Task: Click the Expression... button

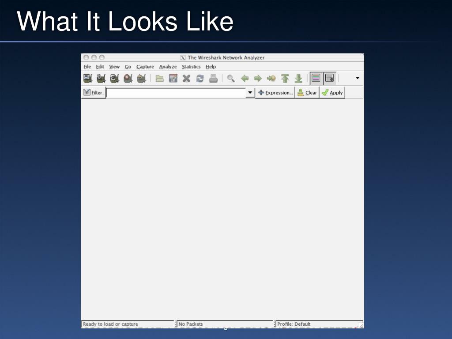Action: (275, 93)
